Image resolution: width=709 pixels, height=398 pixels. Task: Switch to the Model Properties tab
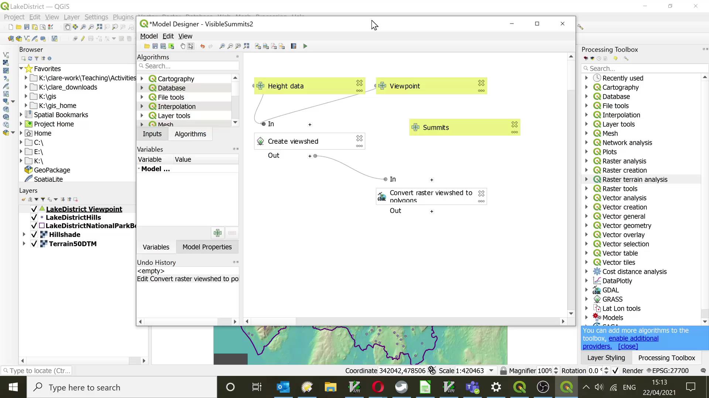point(207,247)
